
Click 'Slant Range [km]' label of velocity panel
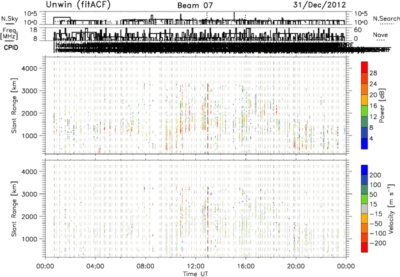14,209
